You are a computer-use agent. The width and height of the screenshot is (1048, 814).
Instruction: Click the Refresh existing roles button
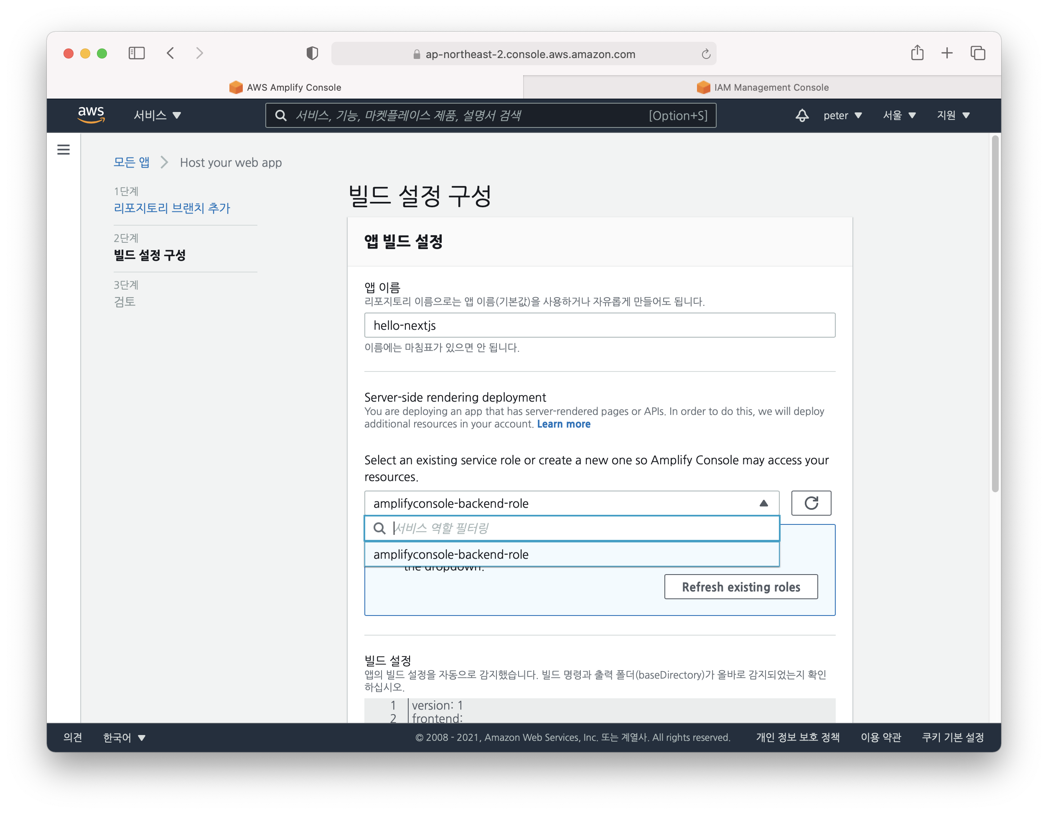[x=740, y=587]
